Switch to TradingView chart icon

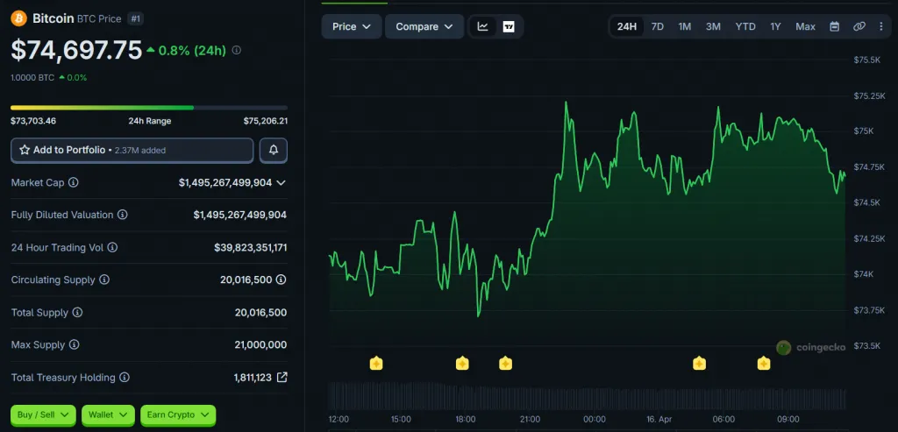509,26
